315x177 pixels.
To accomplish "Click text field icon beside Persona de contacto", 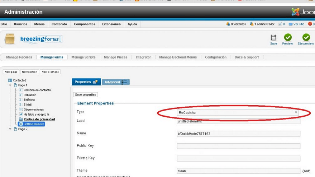I will [20, 90].
